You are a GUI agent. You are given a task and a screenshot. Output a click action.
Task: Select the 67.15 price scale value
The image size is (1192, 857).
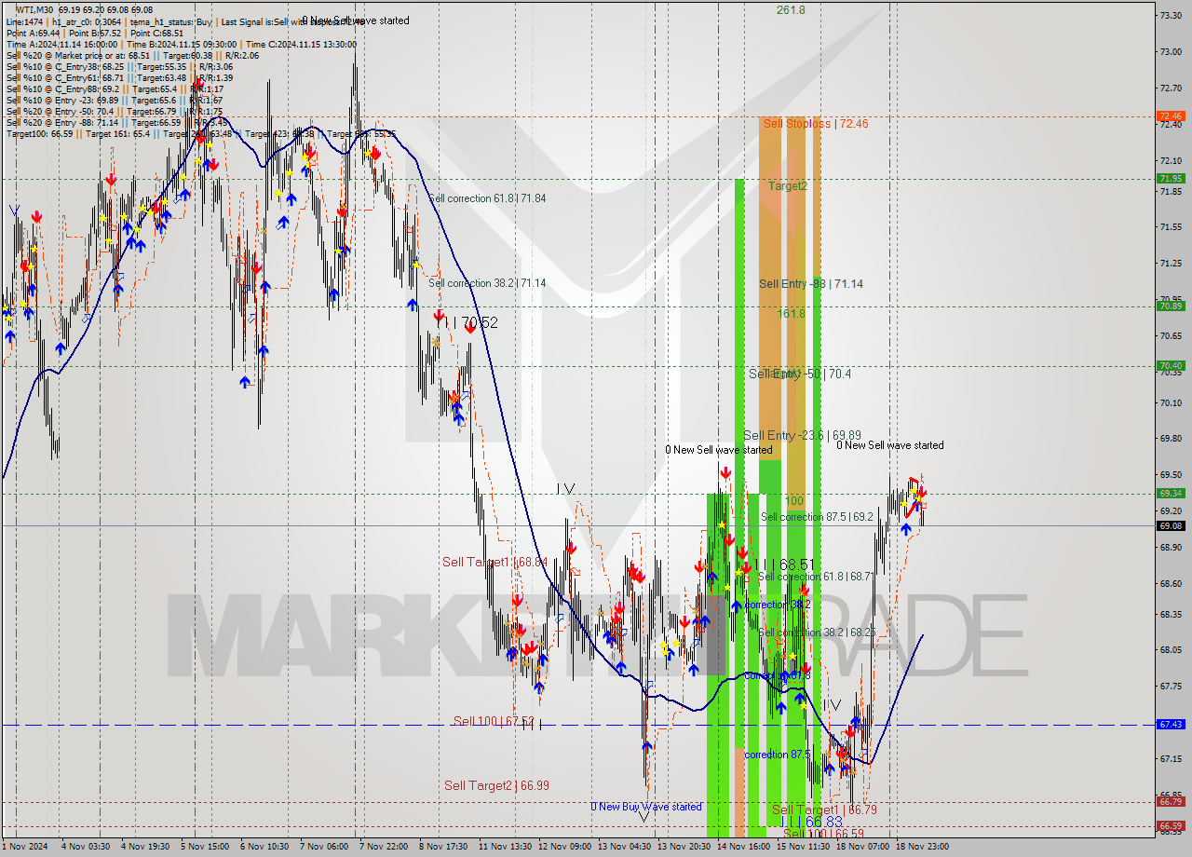(1170, 758)
